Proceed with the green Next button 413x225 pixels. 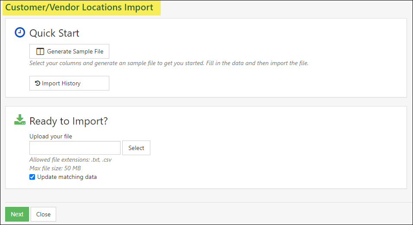coord(17,214)
